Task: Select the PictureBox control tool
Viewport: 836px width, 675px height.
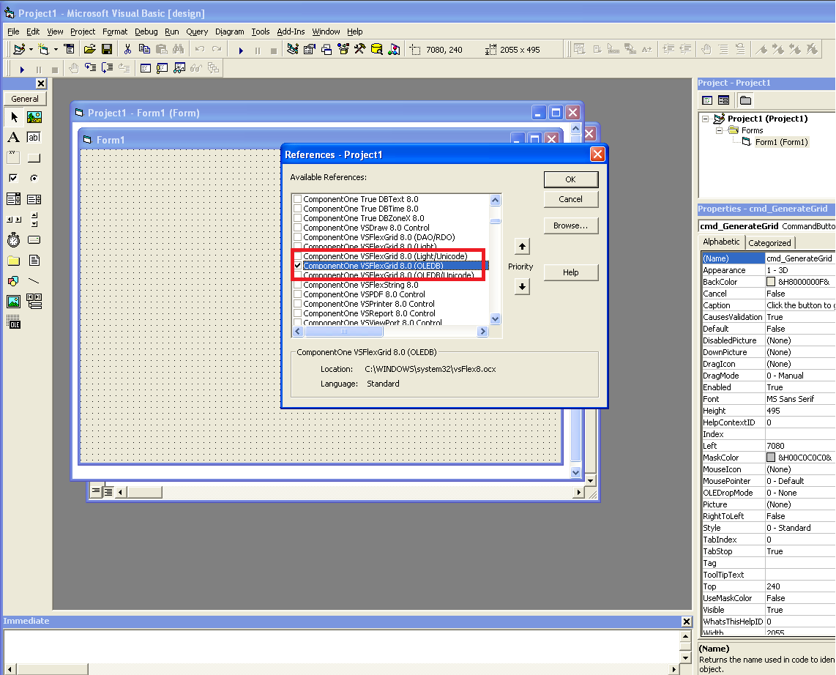Action: click(34, 116)
